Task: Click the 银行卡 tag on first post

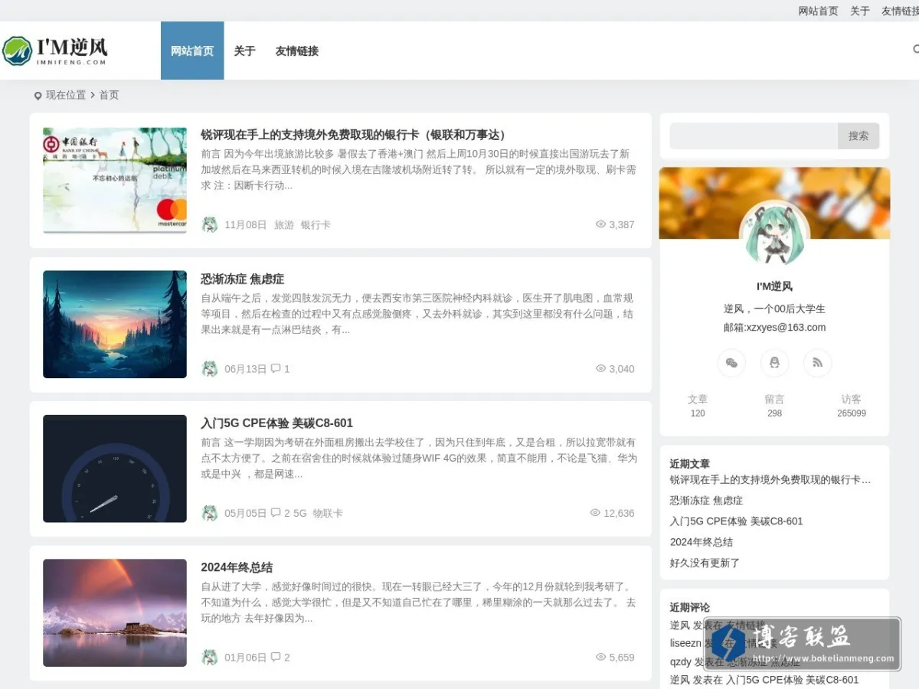Action: point(316,225)
